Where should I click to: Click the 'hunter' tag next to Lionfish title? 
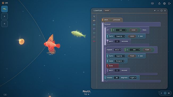pos(107,11)
